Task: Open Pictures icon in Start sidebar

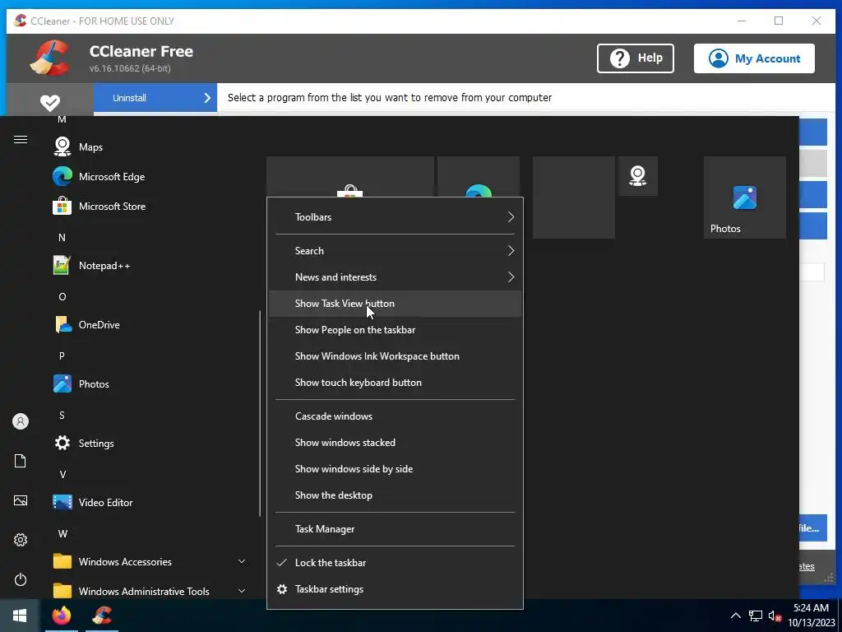Action: tap(21, 500)
